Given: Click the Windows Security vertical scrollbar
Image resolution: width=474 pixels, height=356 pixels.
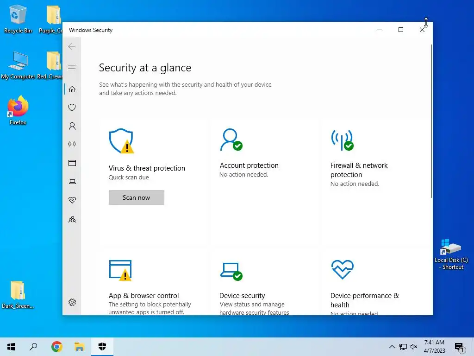Looking at the screenshot, I should point(431,121).
